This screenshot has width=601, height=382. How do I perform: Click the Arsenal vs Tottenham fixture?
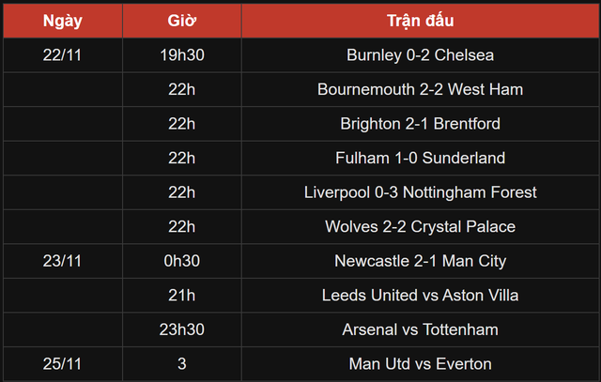[x=420, y=329]
